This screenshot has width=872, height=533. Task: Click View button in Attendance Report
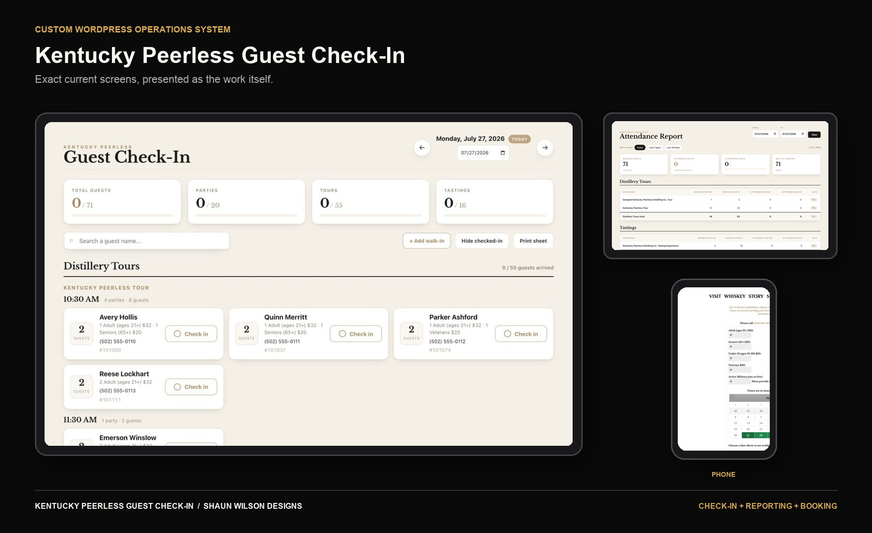tap(814, 135)
